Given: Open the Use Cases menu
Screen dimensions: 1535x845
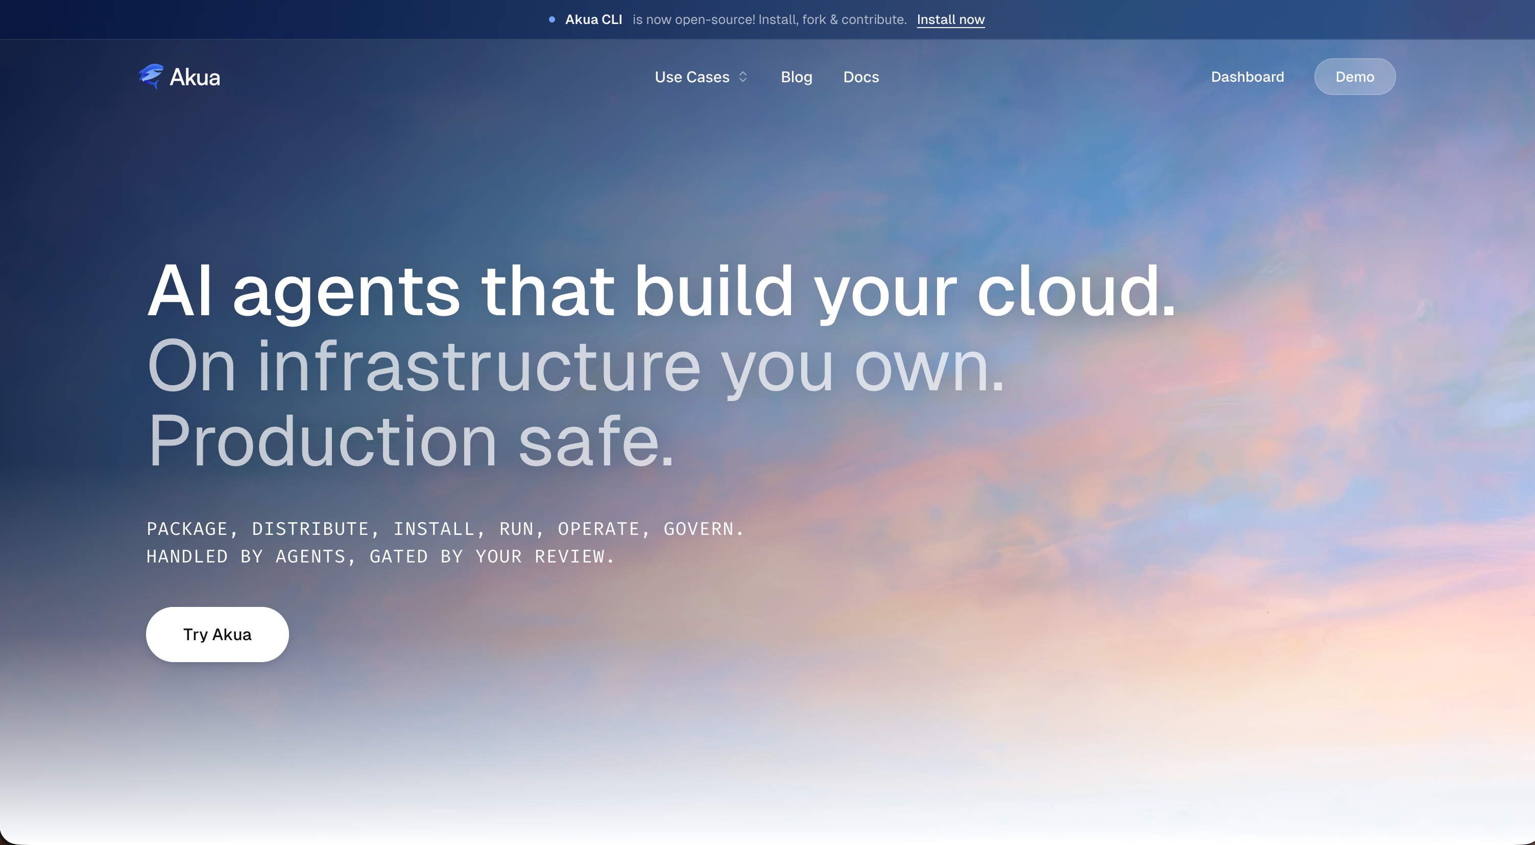Looking at the screenshot, I should tap(692, 77).
